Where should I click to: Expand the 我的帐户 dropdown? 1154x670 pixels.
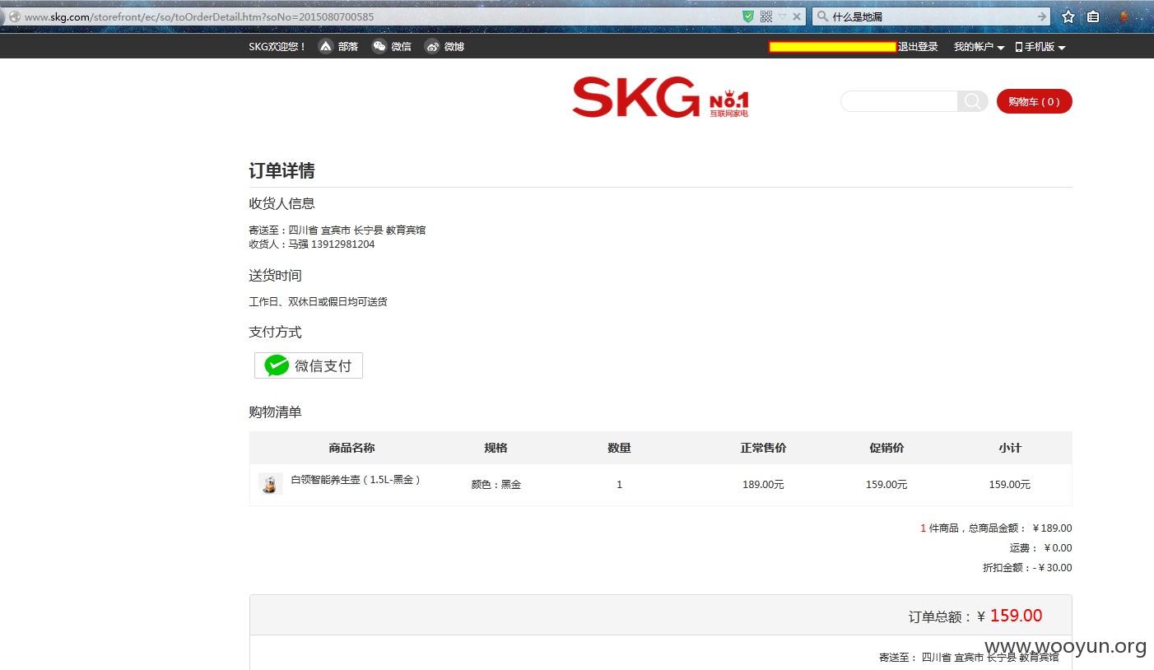pos(979,47)
